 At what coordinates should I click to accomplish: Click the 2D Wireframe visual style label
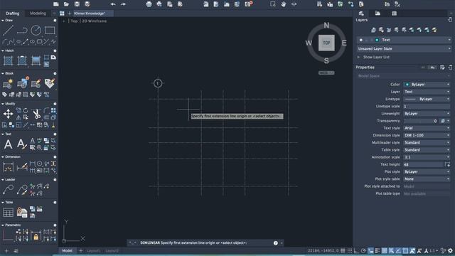pos(95,21)
